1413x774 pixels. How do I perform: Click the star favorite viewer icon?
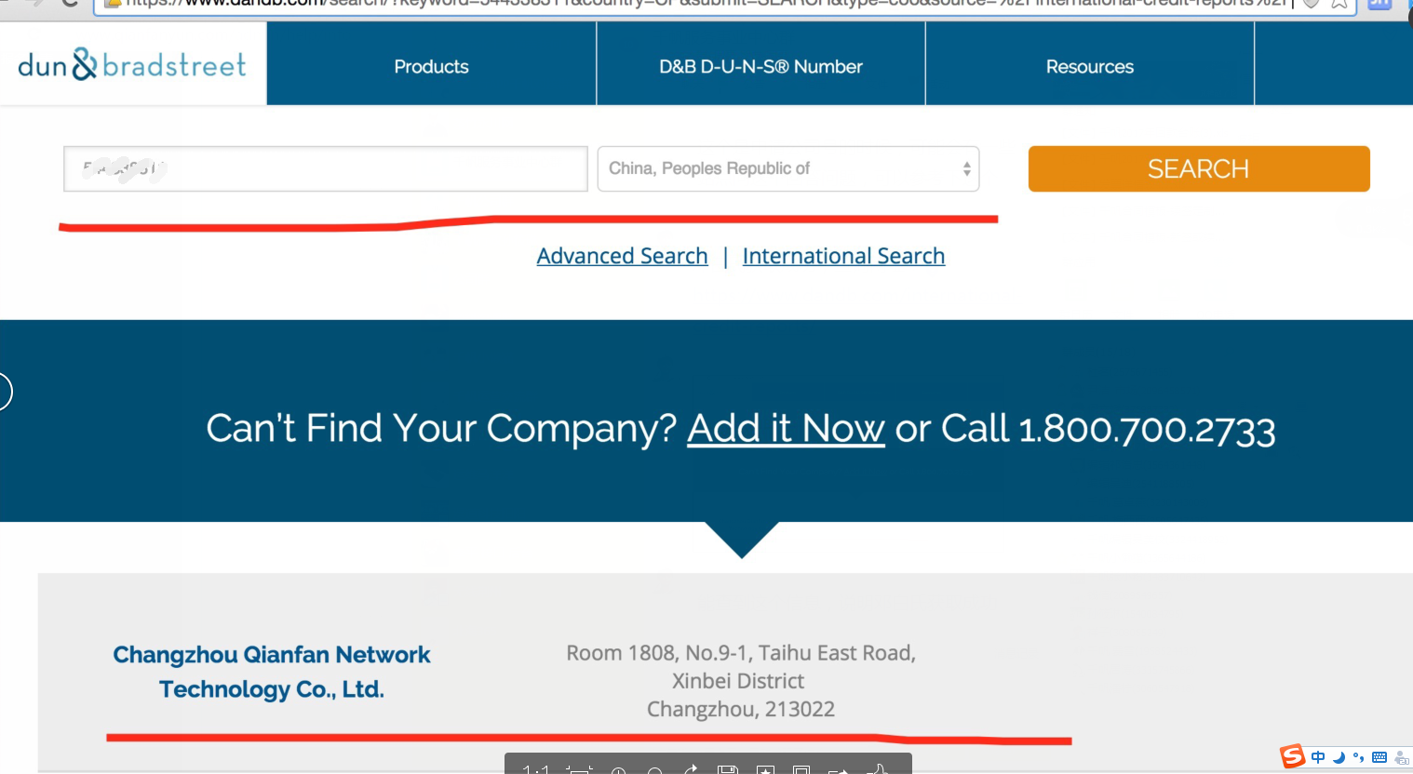click(765, 769)
